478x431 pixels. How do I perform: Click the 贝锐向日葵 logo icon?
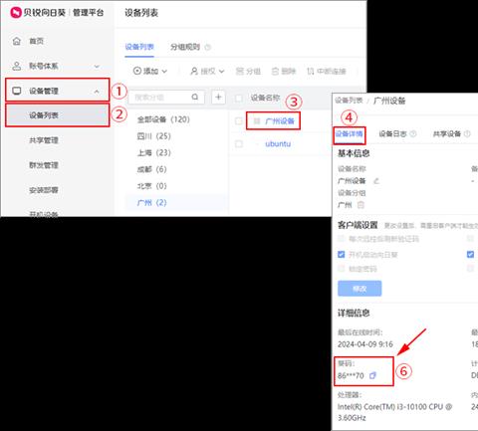[16, 13]
